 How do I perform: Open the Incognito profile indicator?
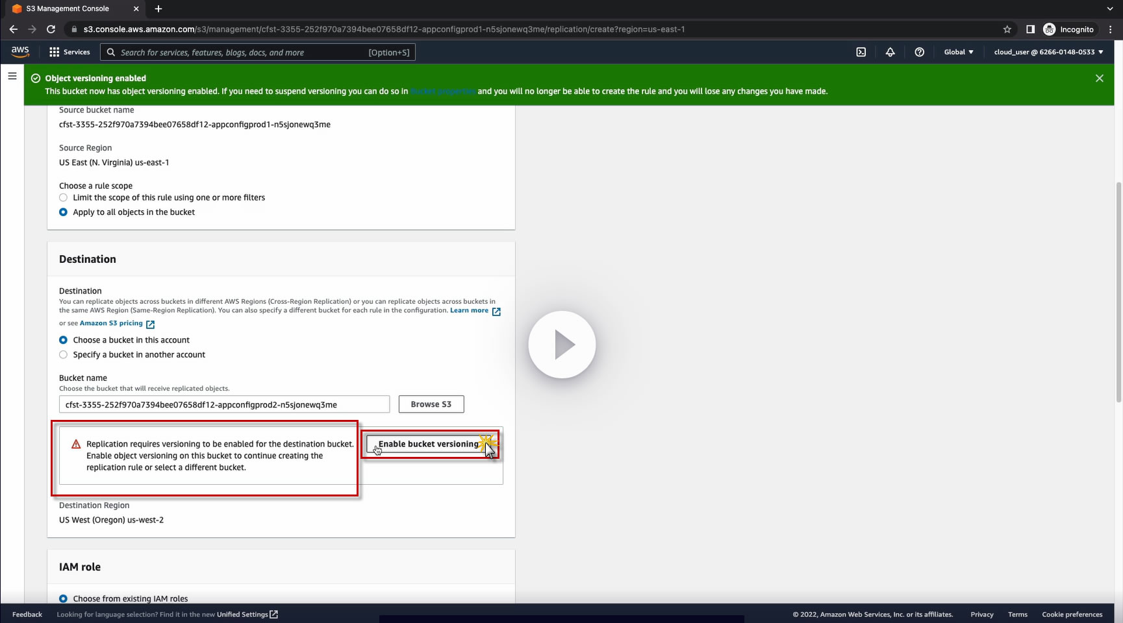tap(1069, 29)
